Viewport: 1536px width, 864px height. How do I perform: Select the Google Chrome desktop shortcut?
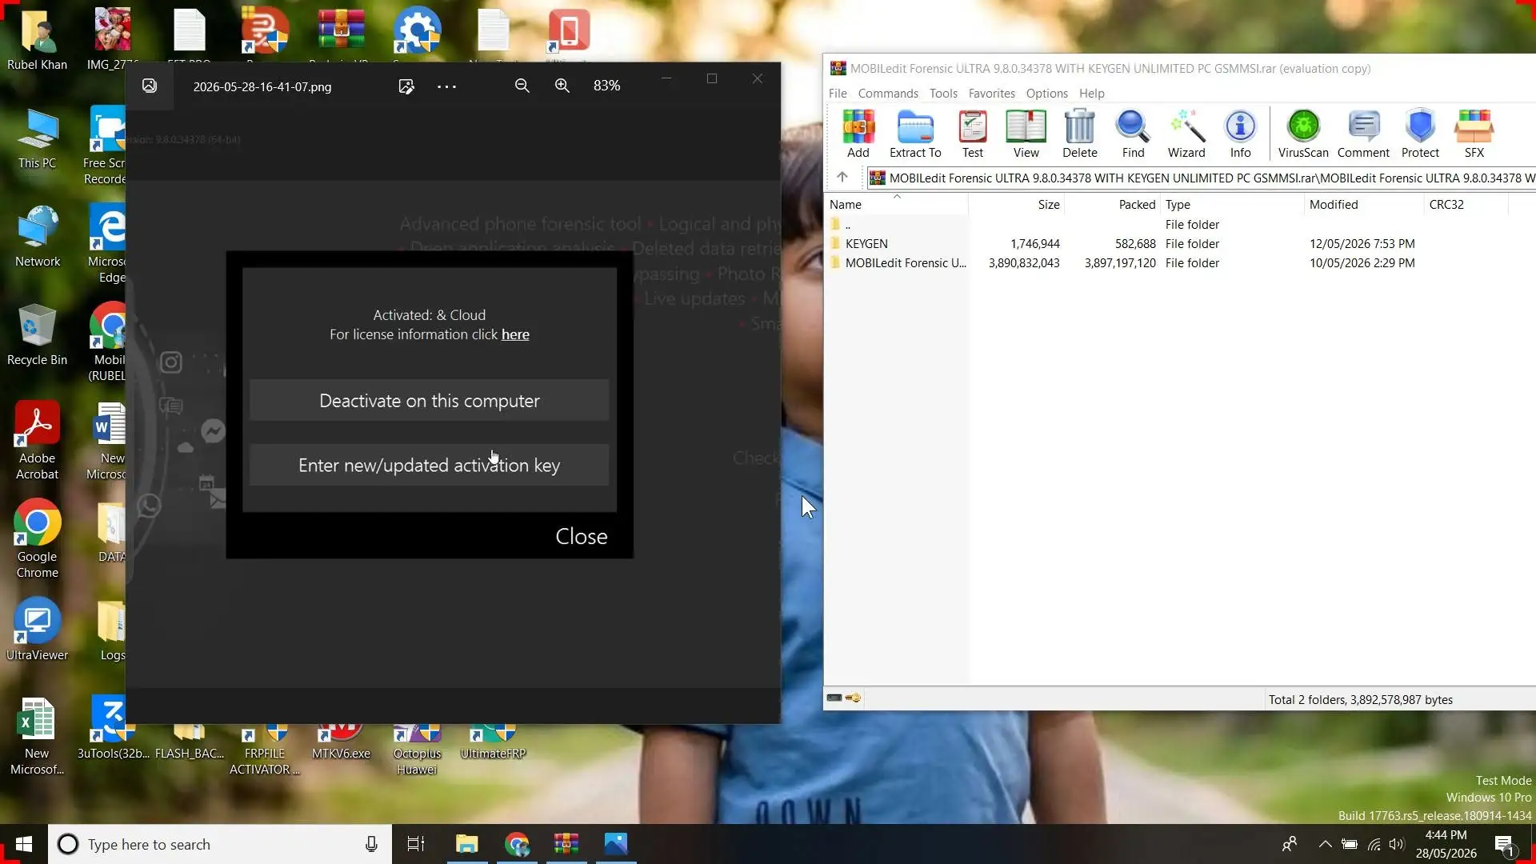37,539
